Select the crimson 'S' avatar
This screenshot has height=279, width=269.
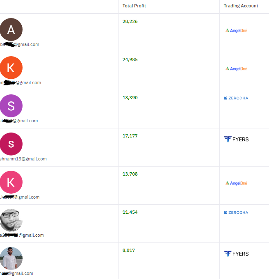point(11,144)
